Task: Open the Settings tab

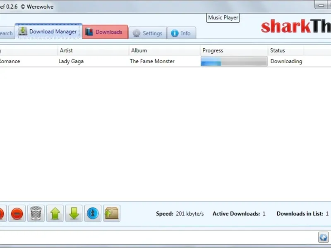Action: coord(148,33)
